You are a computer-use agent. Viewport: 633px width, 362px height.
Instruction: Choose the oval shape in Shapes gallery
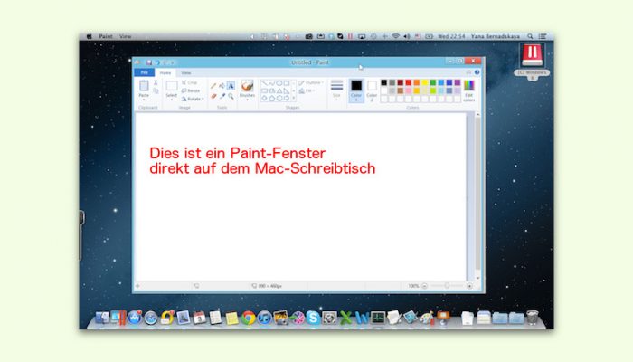(x=279, y=83)
